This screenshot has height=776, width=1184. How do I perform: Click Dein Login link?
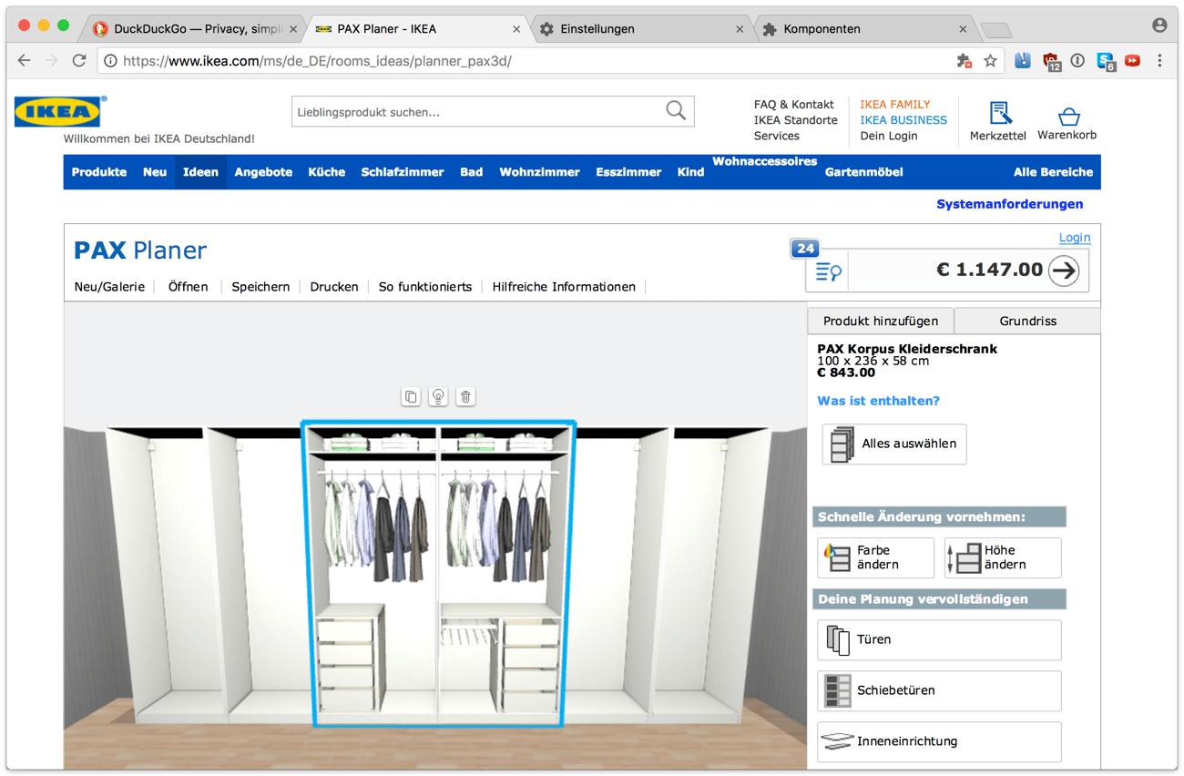pos(889,136)
